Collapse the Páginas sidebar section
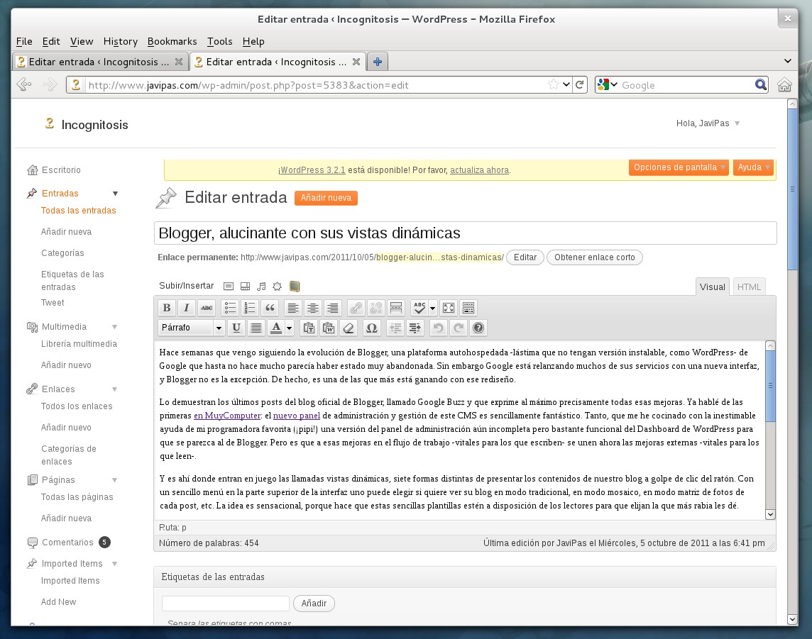The image size is (812, 639). click(x=115, y=480)
